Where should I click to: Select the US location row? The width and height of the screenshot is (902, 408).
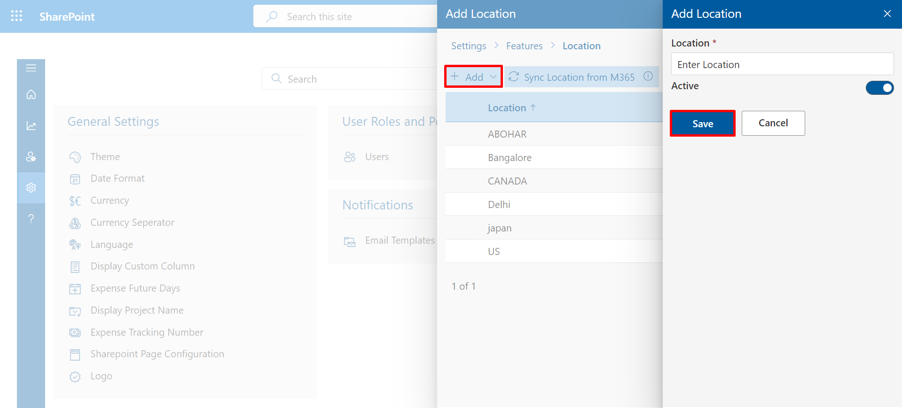[x=554, y=251]
